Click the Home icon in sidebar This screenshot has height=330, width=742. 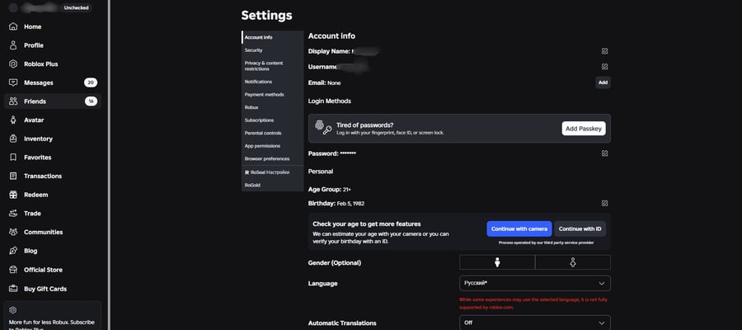pyautogui.click(x=13, y=26)
